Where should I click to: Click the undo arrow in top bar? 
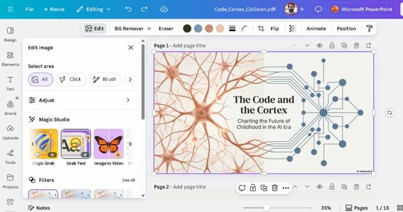coord(128,9)
